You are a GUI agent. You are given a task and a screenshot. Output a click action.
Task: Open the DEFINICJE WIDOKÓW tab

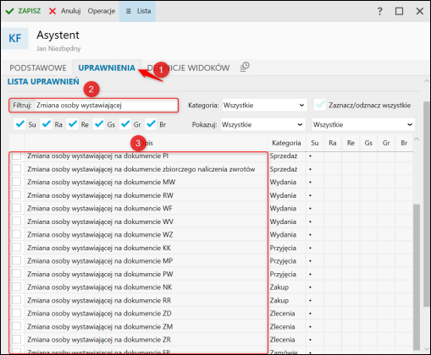188,68
